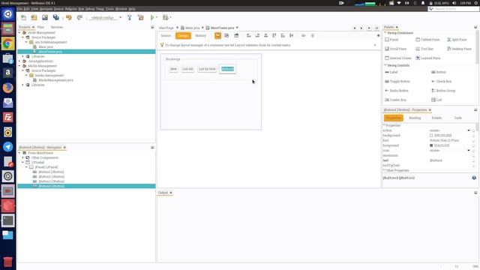Toggle Connection Mode in the designer toolbar

point(226,35)
